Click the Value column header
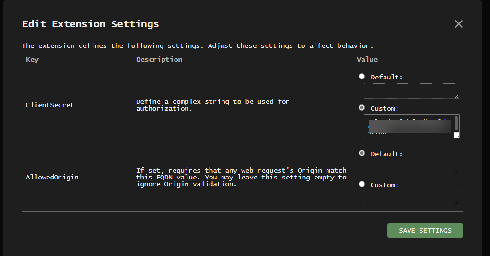 367,60
